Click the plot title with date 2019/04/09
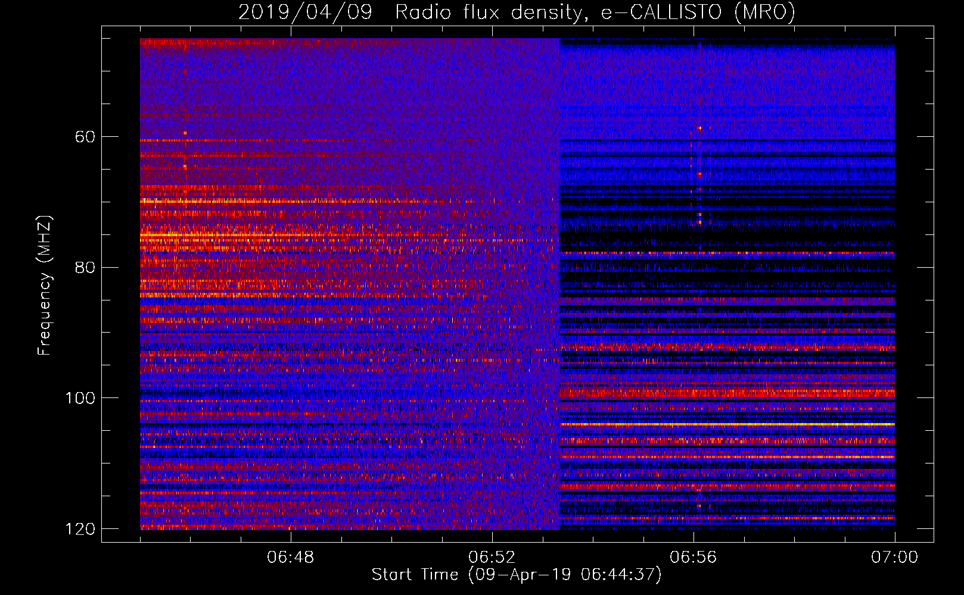The height and width of the screenshot is (595, 964). tap(517, 12)
